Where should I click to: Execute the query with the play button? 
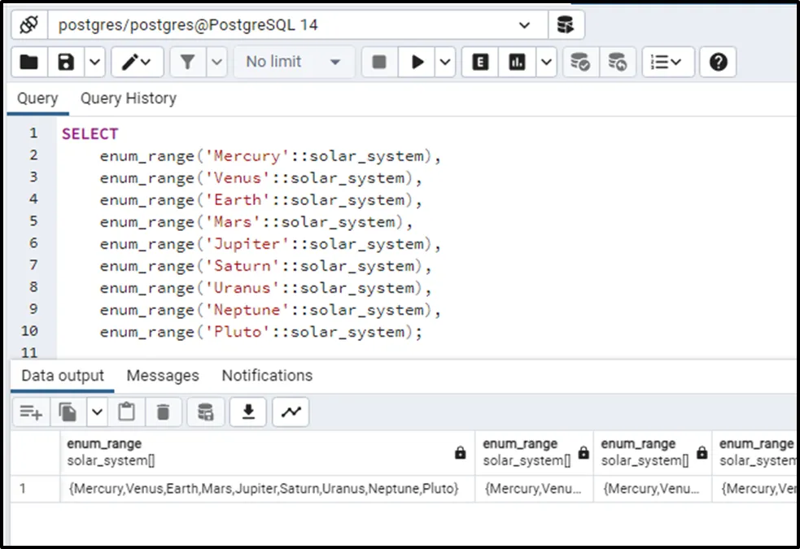417,62
